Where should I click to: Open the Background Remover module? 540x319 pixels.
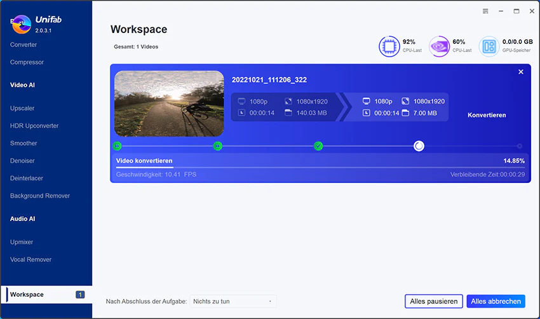[40, 196]
